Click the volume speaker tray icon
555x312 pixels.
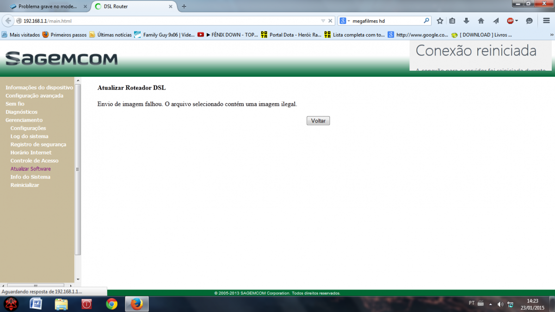pyautogui.click(x=500, y=304)
